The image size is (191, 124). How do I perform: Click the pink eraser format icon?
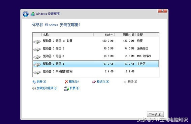(94, 82)
